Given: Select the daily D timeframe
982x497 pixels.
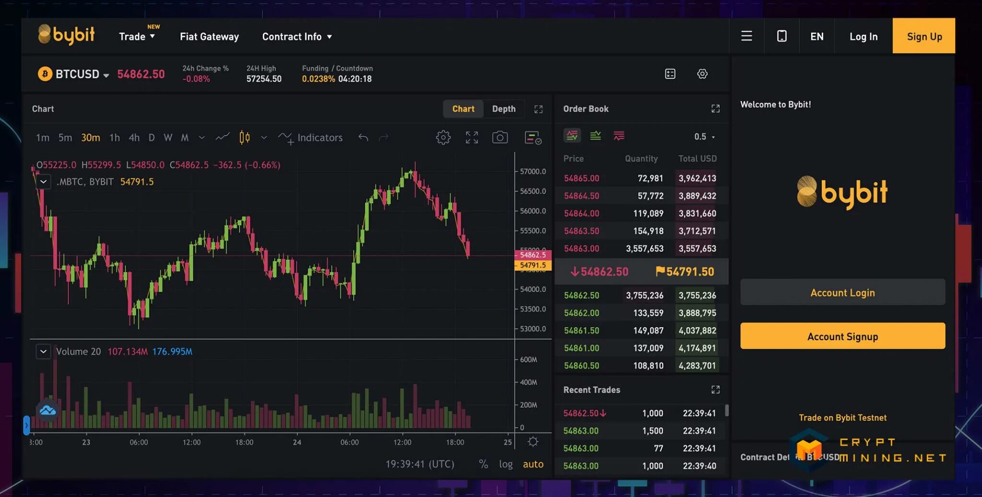Looking at the screenshot, I should pos(152,138).
